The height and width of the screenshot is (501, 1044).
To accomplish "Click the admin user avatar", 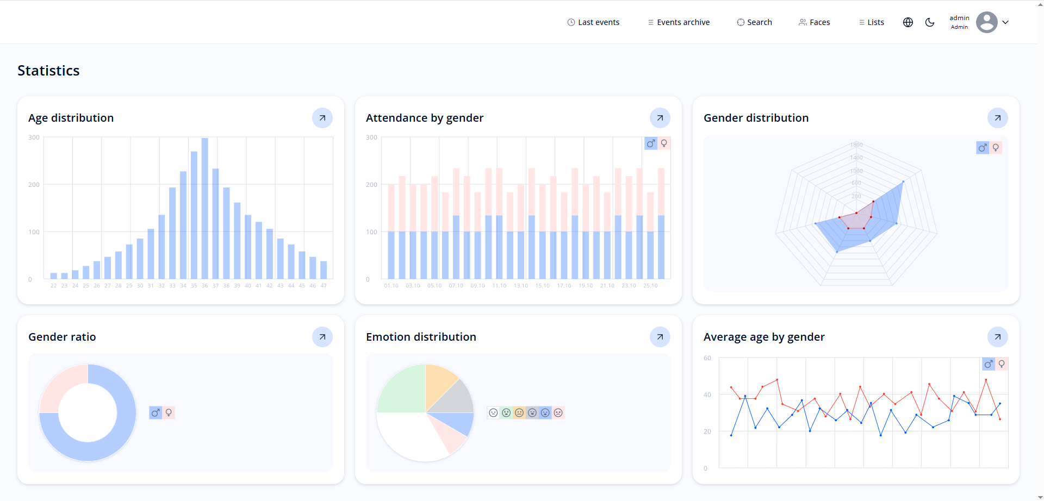I will (x=986, y=22).
